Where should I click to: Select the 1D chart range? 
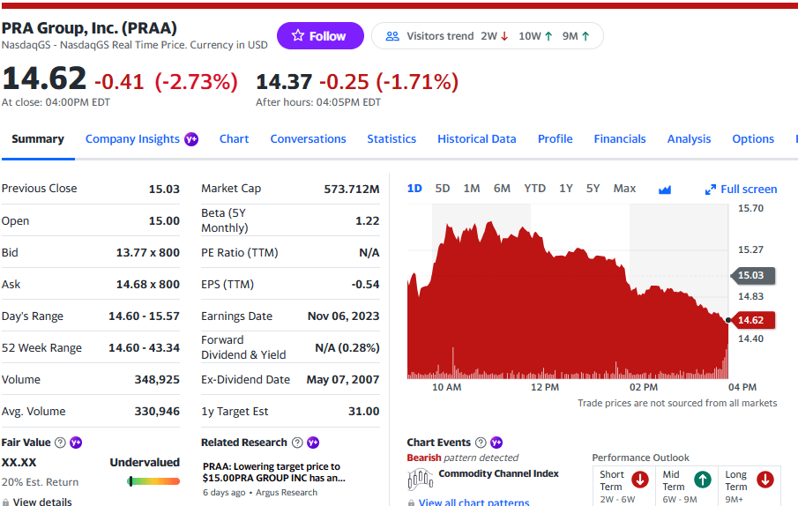[x=414, y=189]
